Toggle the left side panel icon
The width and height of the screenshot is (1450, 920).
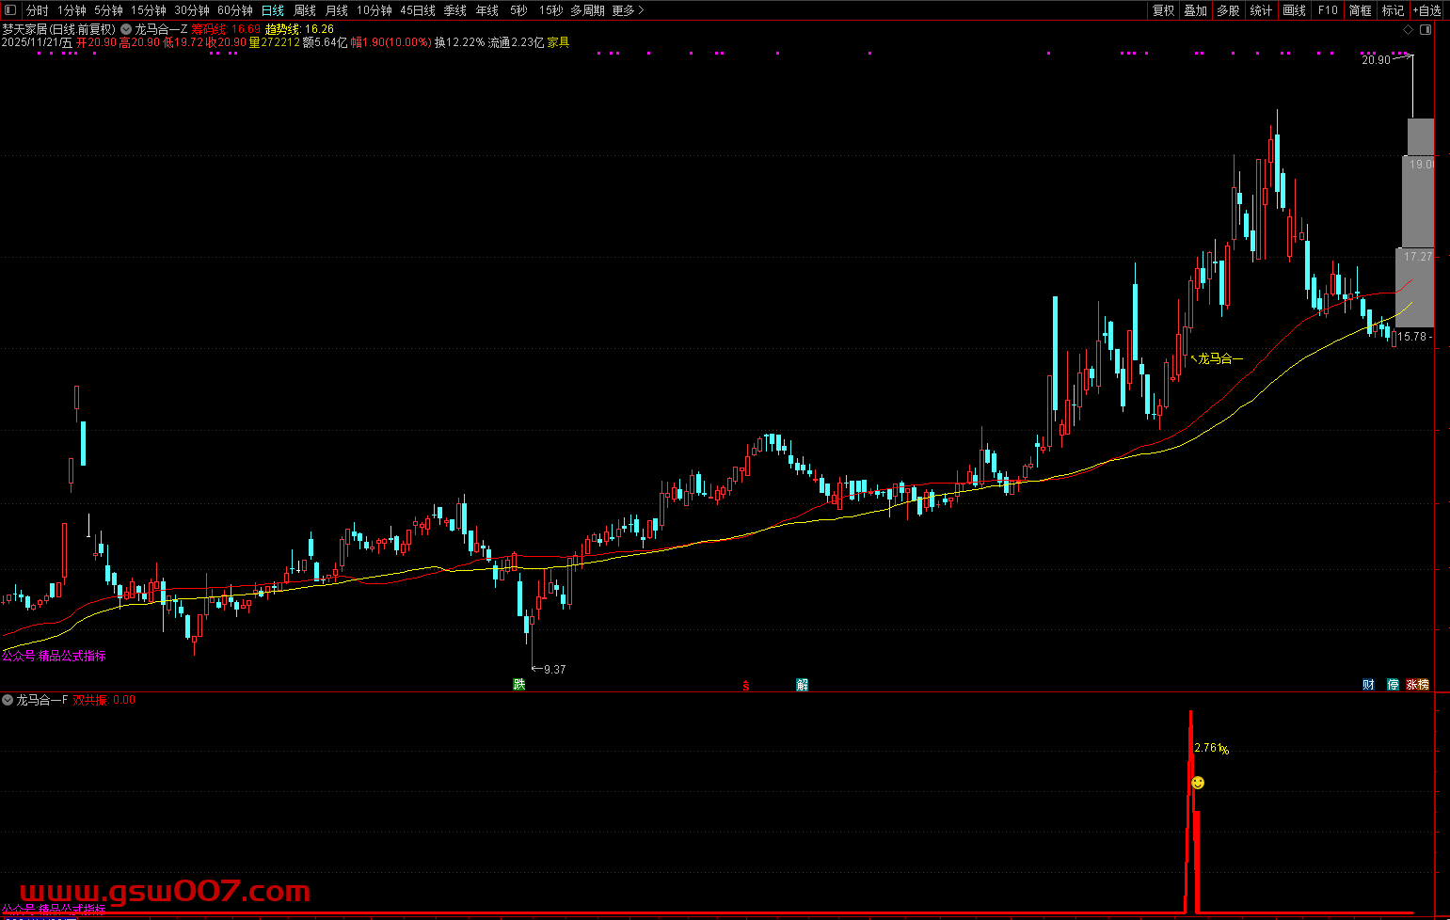pos(10,10)
